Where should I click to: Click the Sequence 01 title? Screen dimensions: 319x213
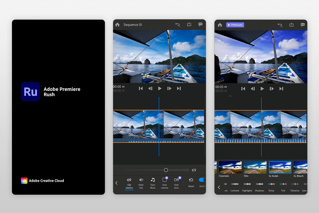(133, 25)
